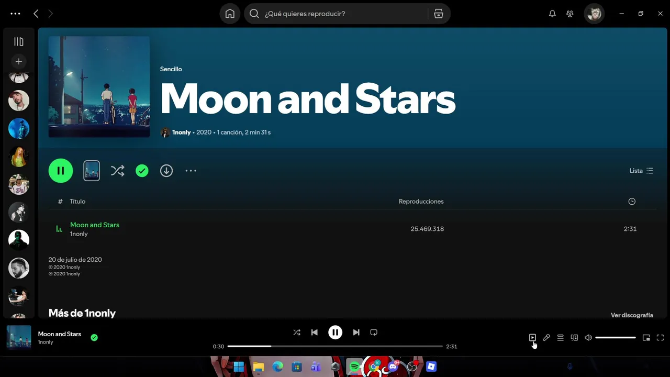Open the 1nonly artist link in header

pyautogui.click(x=182, y=132)
